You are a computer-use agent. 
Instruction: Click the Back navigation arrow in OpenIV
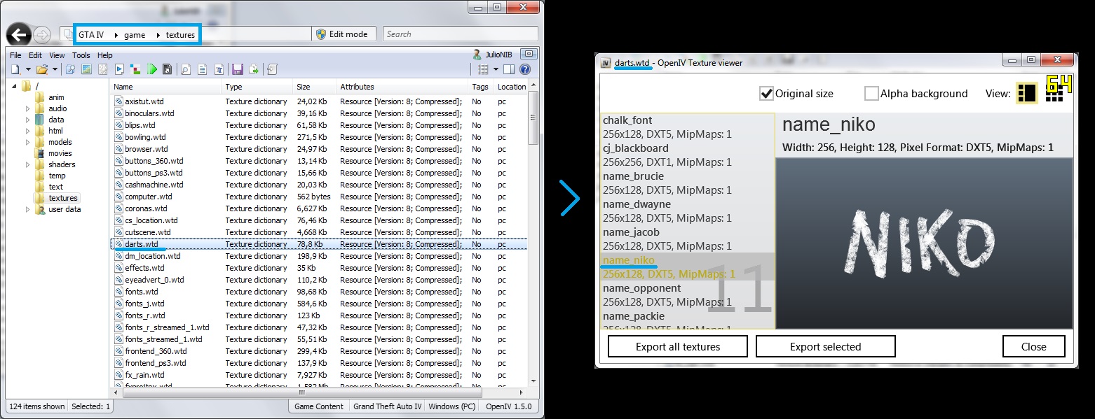19,34
